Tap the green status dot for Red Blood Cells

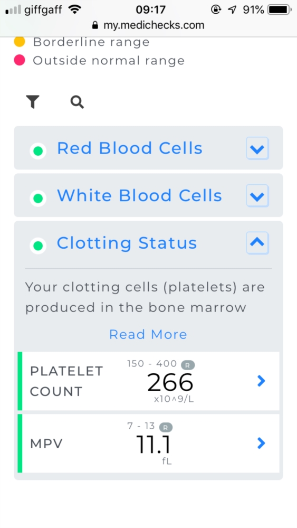point(38,151)
